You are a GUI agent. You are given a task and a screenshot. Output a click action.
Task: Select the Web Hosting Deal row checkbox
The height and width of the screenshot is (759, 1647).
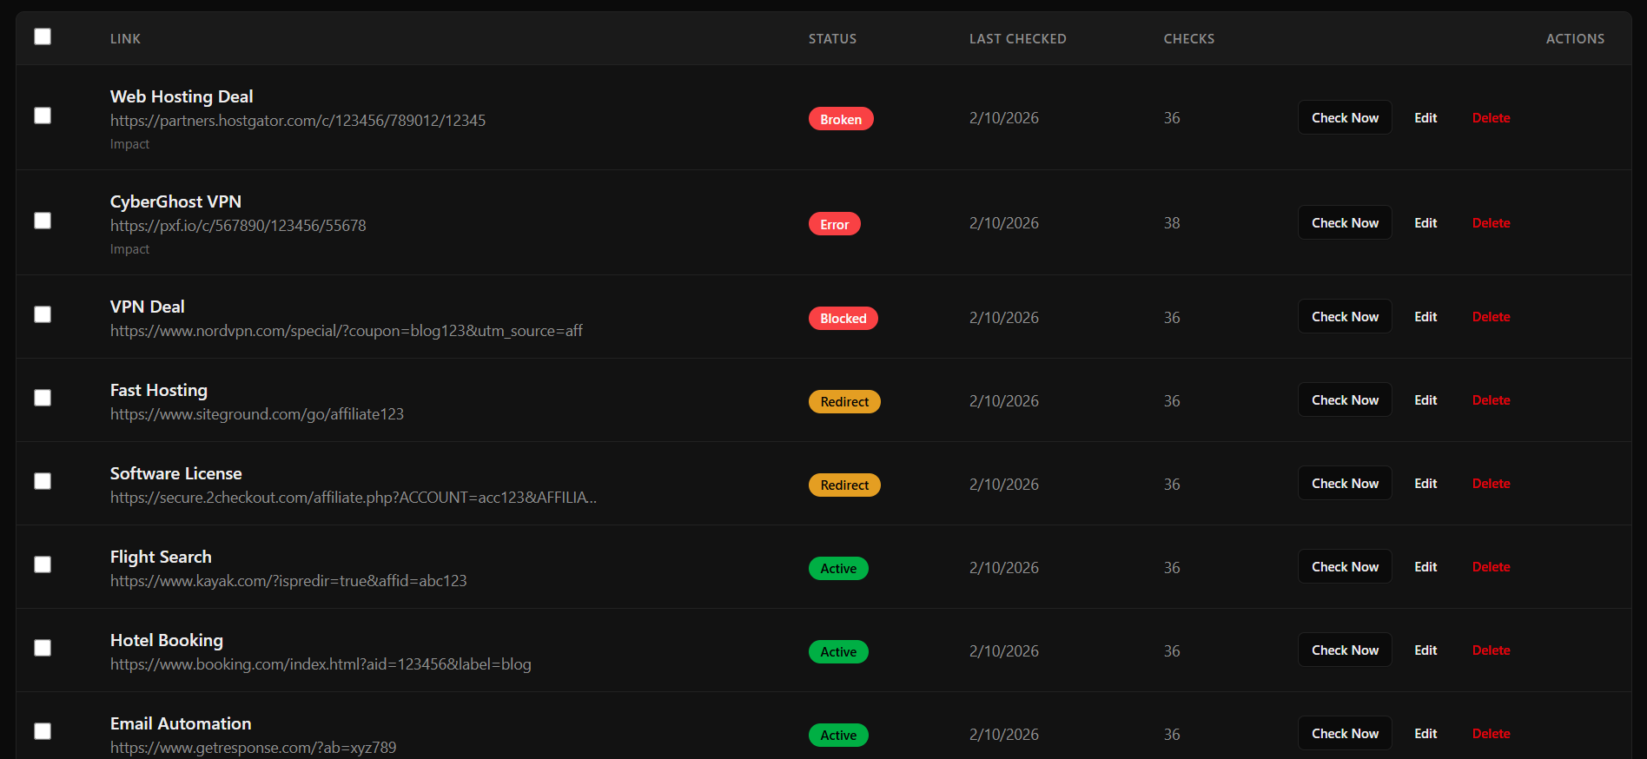(43, 115)
